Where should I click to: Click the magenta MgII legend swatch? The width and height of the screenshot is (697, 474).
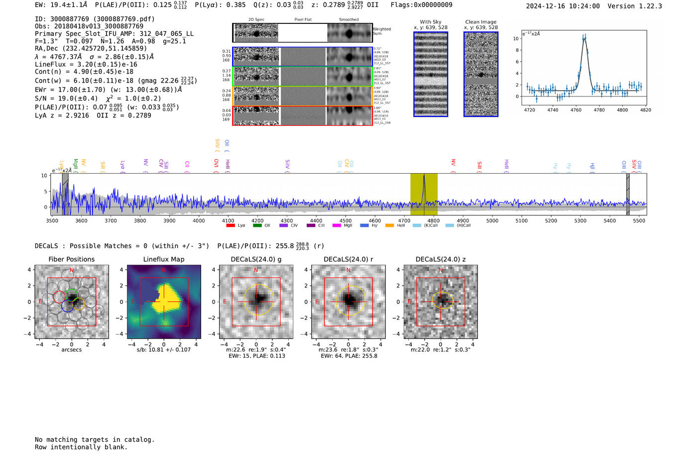[x=337, y=225]
